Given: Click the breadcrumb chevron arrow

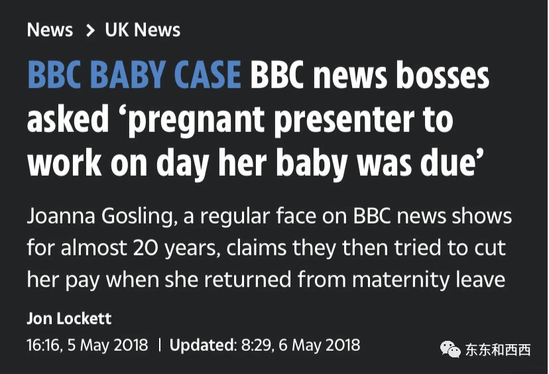Looking at the screenshot, I should pos(90,31).
